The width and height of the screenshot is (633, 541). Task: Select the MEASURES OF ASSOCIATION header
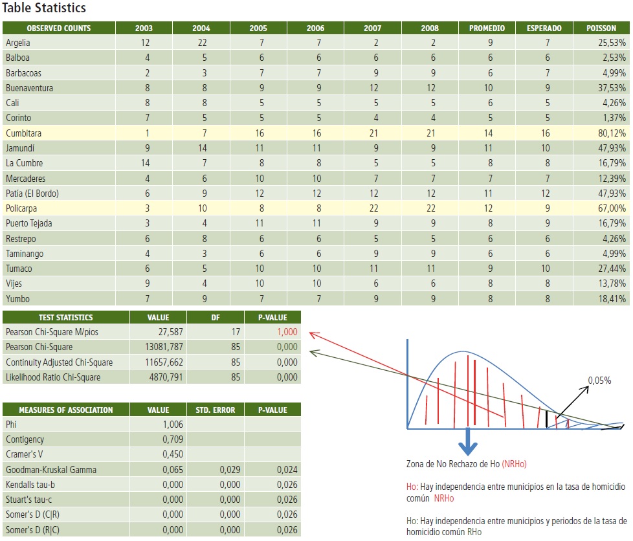(66, 410)
